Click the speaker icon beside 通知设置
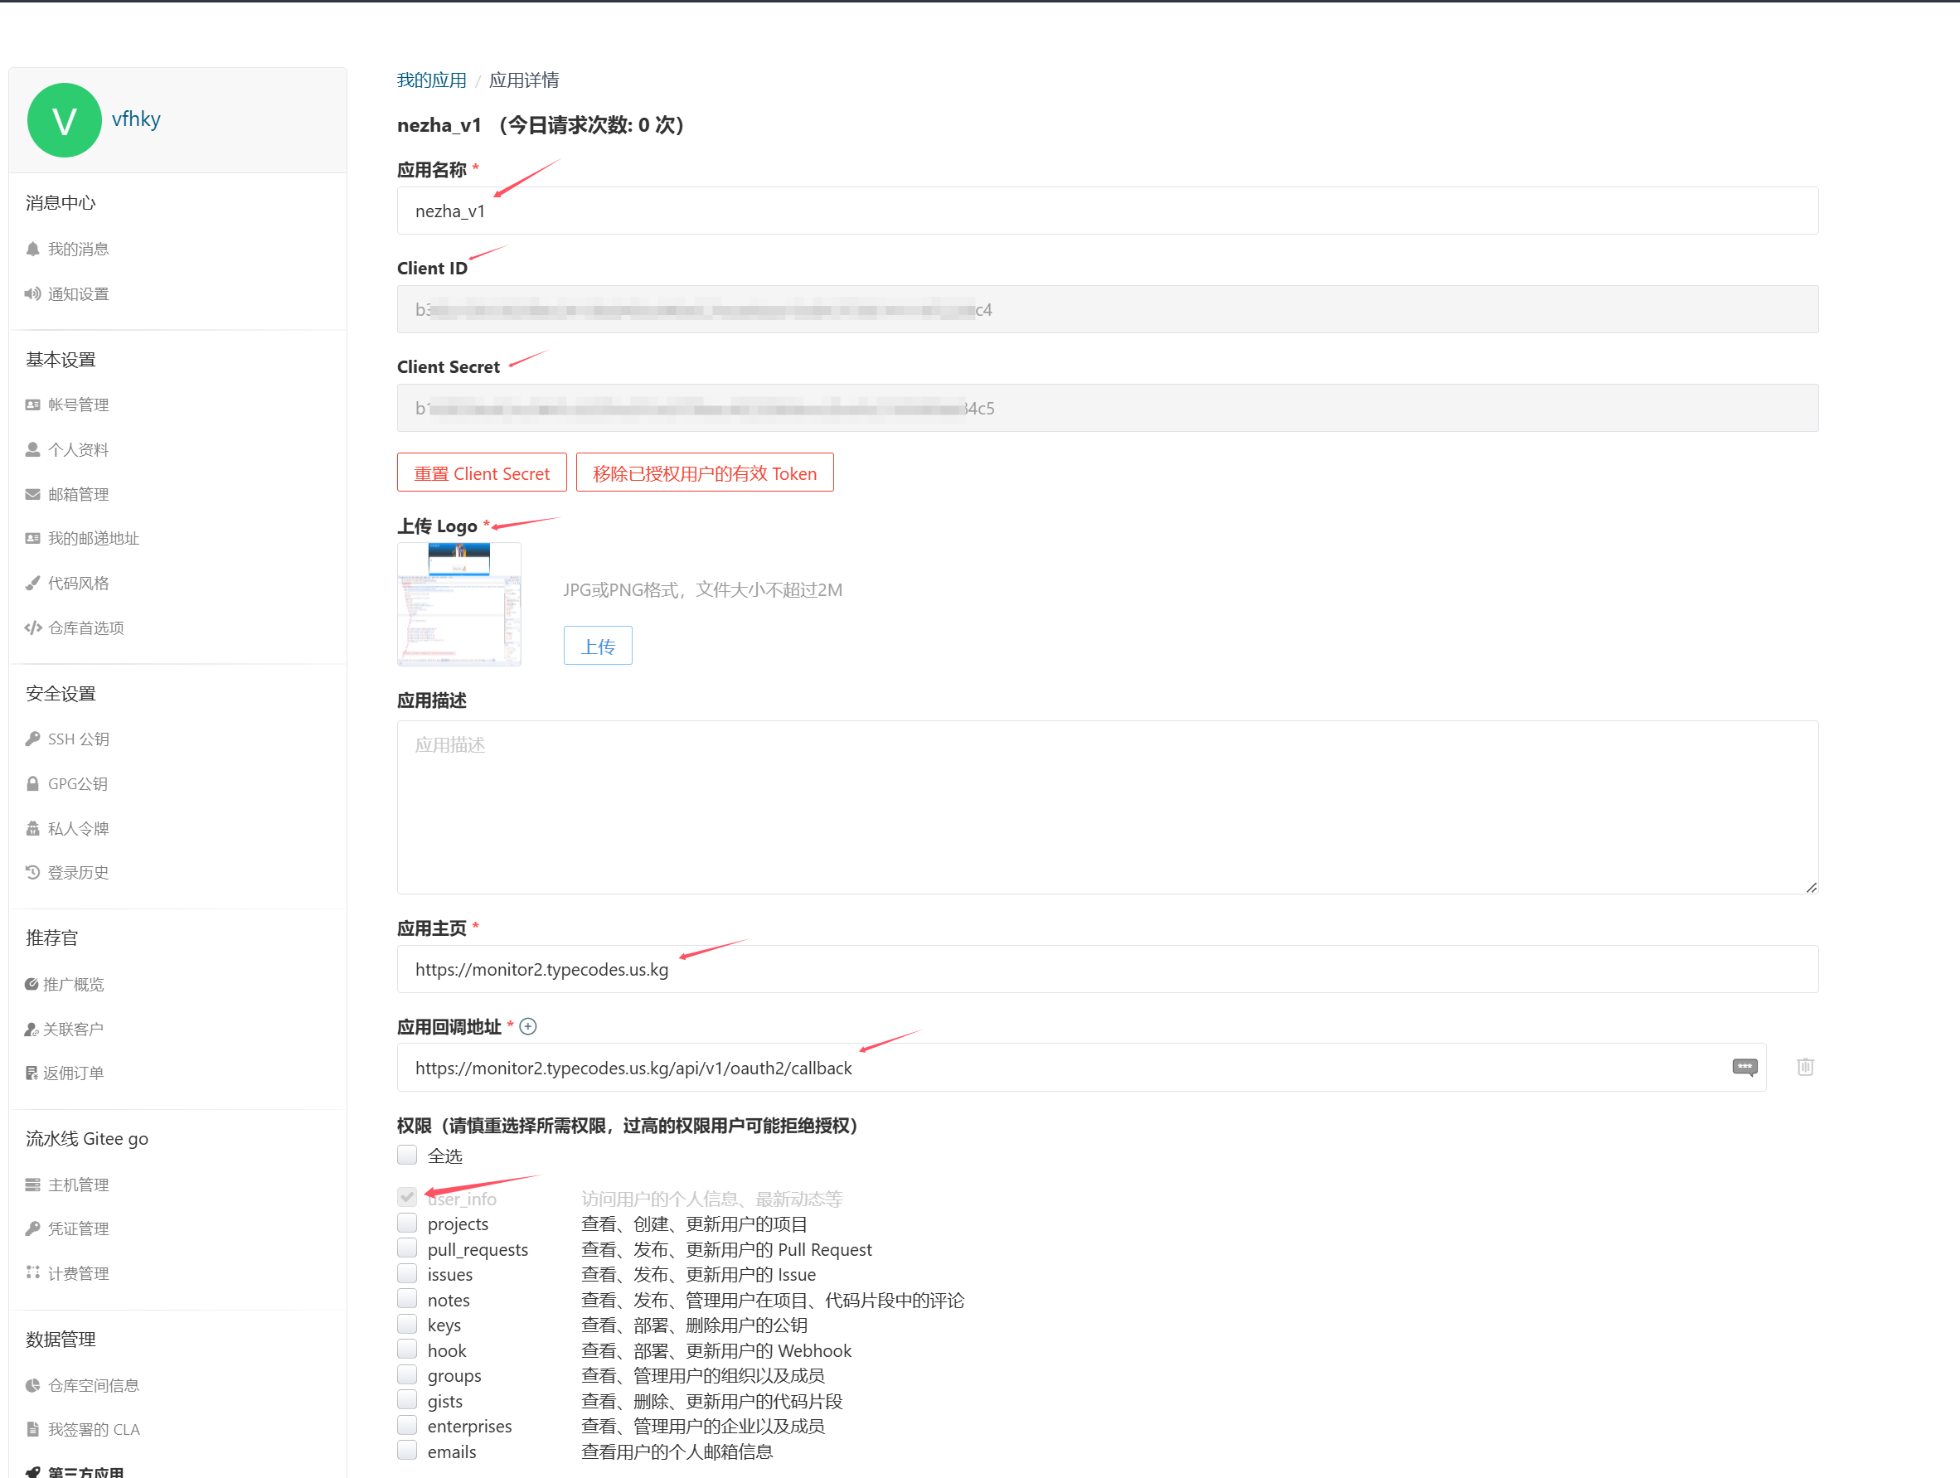 pyautogui.click(x=33, y=294)
